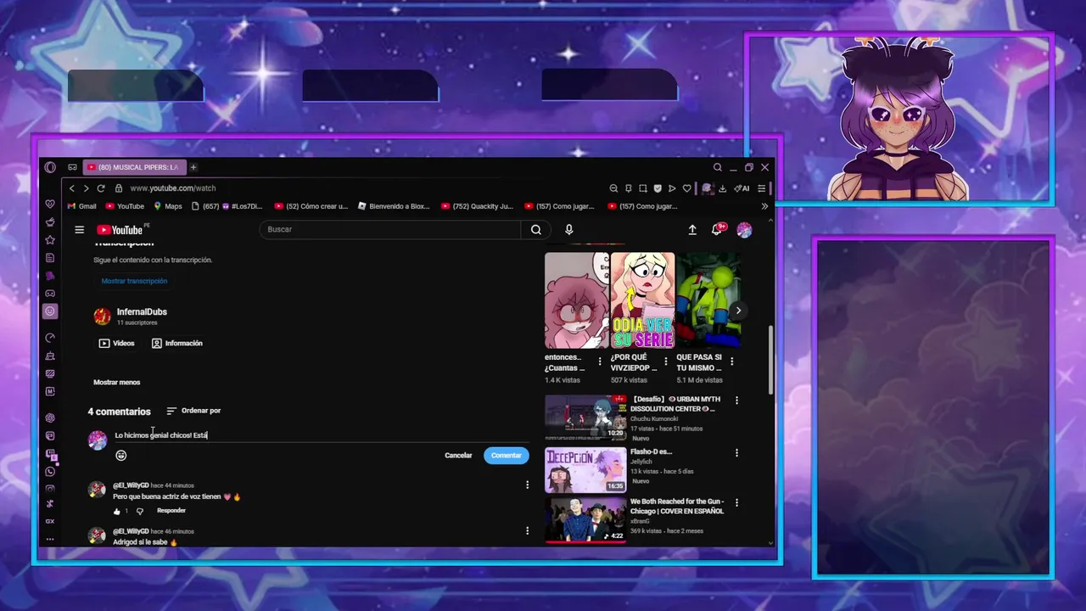Open the ad-blocker shield icon
The image size is (1086, 611).
click(x=658, y=188)
